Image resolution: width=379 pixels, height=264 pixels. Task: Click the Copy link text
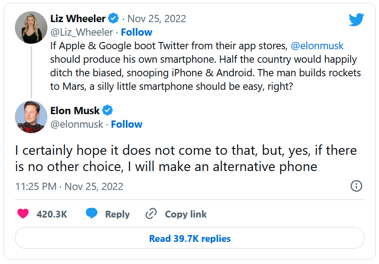(x=185, y=214)
